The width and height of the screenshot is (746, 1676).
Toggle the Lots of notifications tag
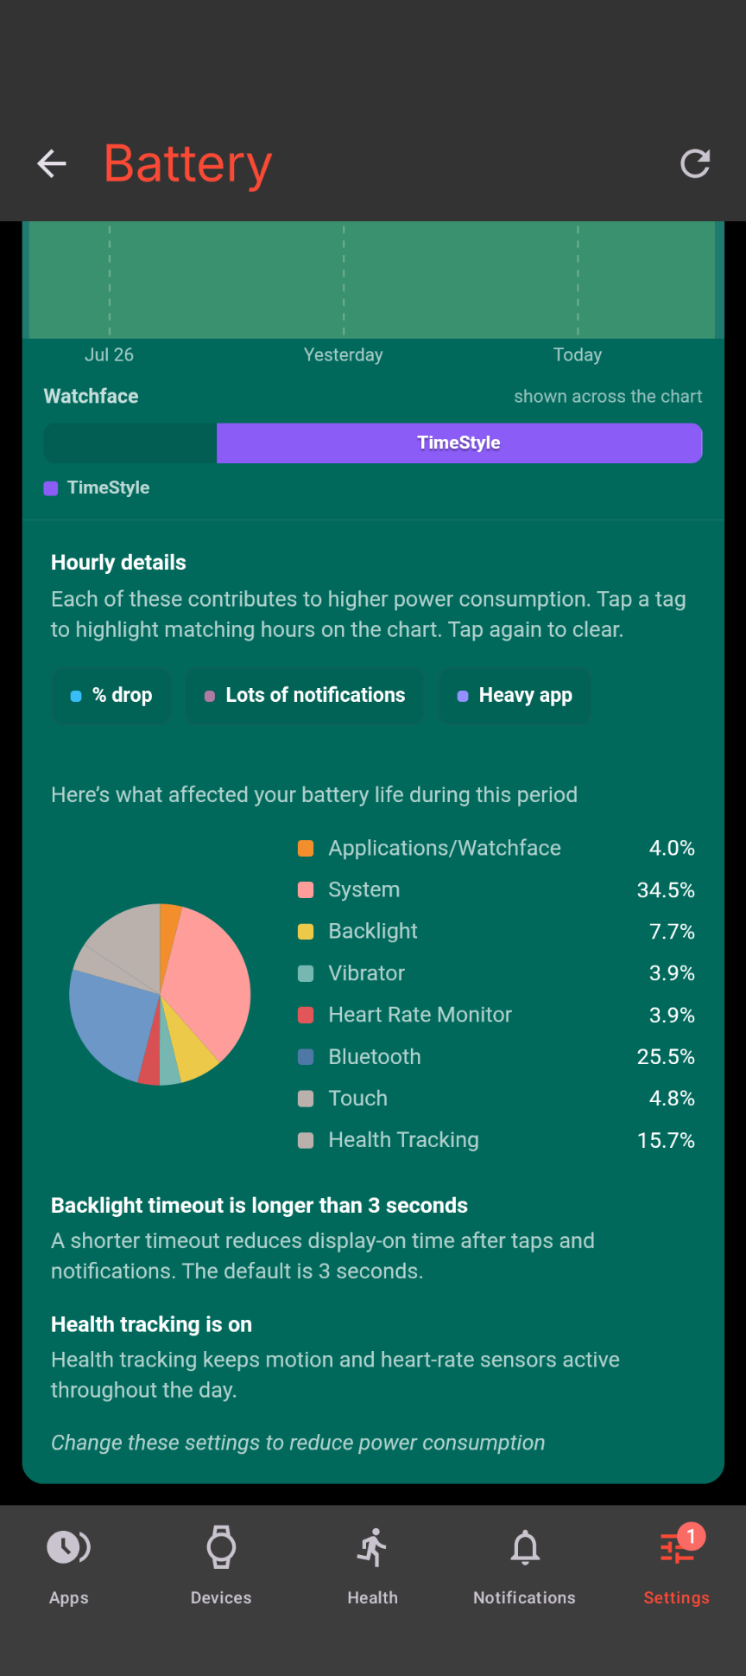[x=305, y=696]
